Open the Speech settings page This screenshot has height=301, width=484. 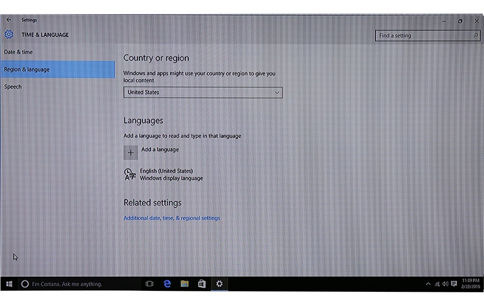[13, 87]
